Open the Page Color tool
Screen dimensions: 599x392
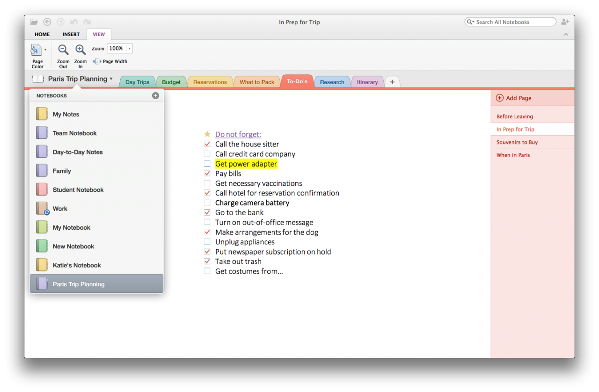point(37,50)
